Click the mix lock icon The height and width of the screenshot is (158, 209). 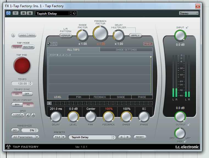(x=185, y=141)
